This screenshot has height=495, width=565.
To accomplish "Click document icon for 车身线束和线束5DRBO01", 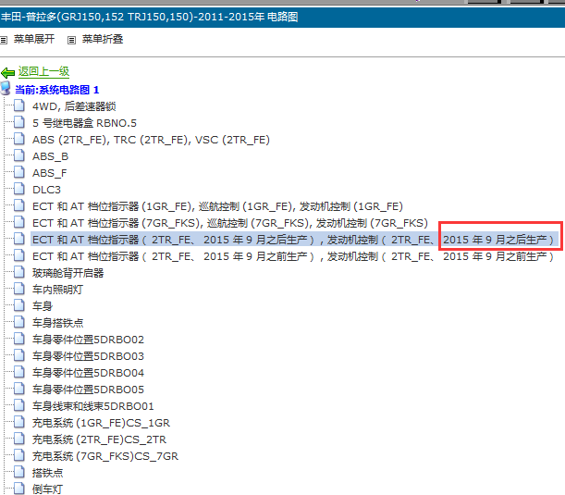I will (19, 405).
